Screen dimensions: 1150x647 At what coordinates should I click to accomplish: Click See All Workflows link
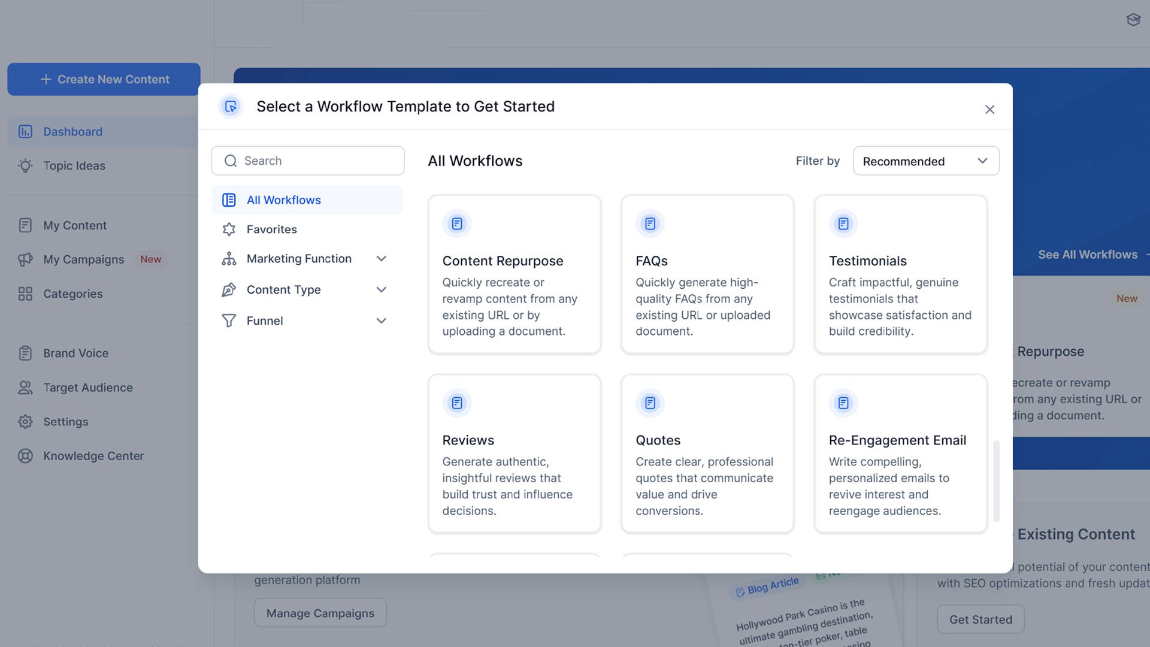click(x=1088, y=254)
